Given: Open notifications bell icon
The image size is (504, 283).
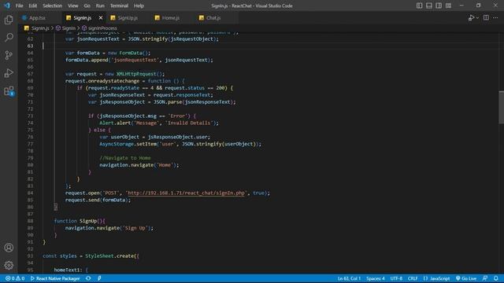Looking at the screenshot, I should point(496,278).
